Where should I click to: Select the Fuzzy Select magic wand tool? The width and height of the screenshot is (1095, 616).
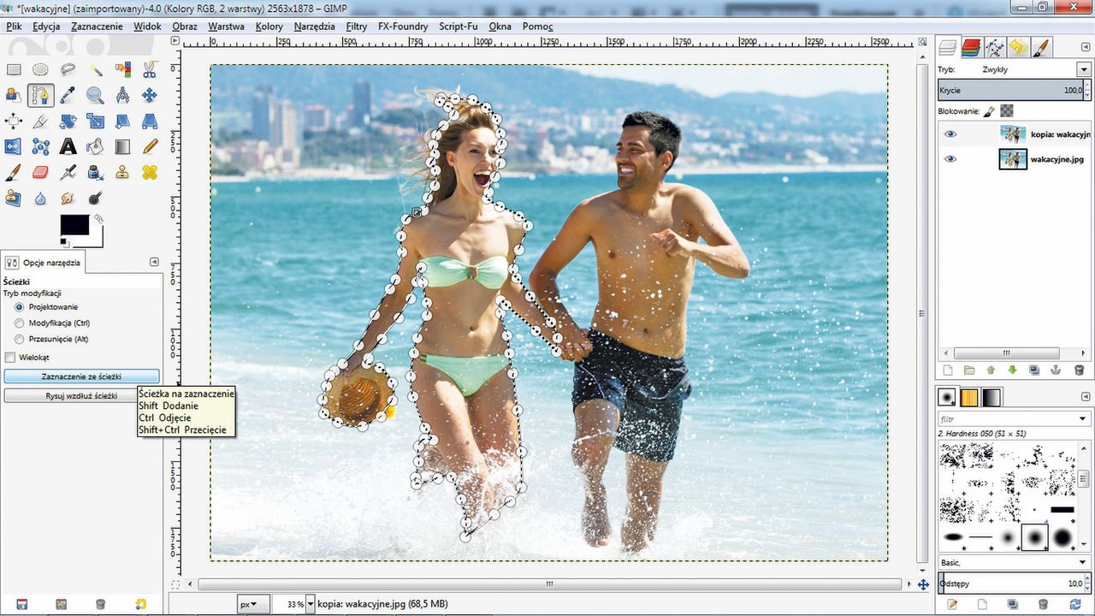click(x=95, y=69)
